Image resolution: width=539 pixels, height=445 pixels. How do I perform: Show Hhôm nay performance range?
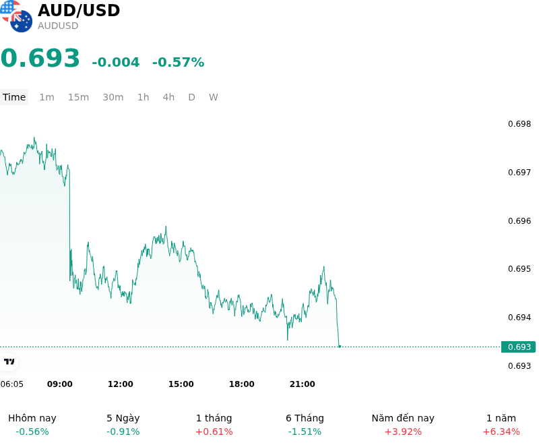coord(32,425)
